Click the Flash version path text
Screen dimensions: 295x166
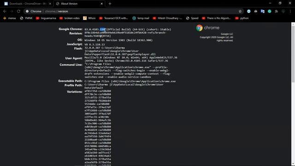120,51
